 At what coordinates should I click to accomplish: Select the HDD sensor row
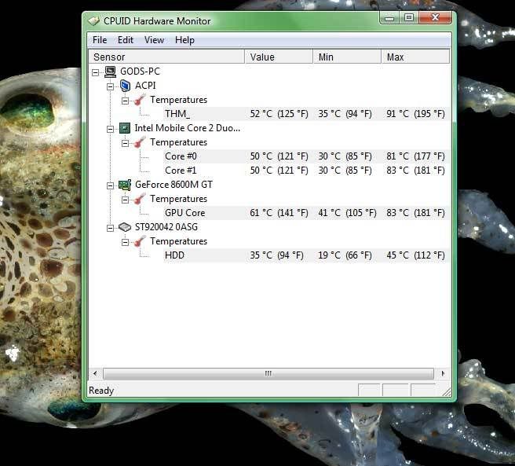point(306,255)
